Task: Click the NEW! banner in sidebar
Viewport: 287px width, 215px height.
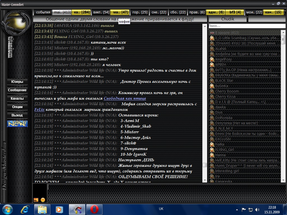Action: pyautogui.click(x=17, y=123)
